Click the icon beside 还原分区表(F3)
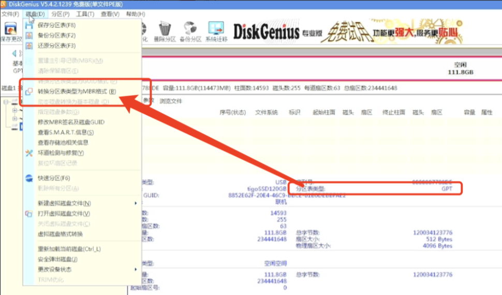Viewport: 502px width, 295px height. [x=29, y=45]
